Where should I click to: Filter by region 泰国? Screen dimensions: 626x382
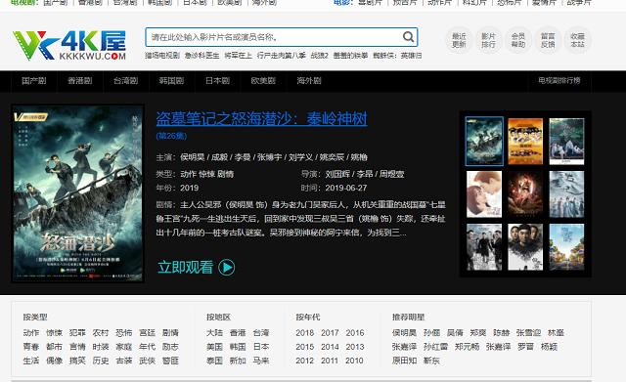click(x=214, y=361)
